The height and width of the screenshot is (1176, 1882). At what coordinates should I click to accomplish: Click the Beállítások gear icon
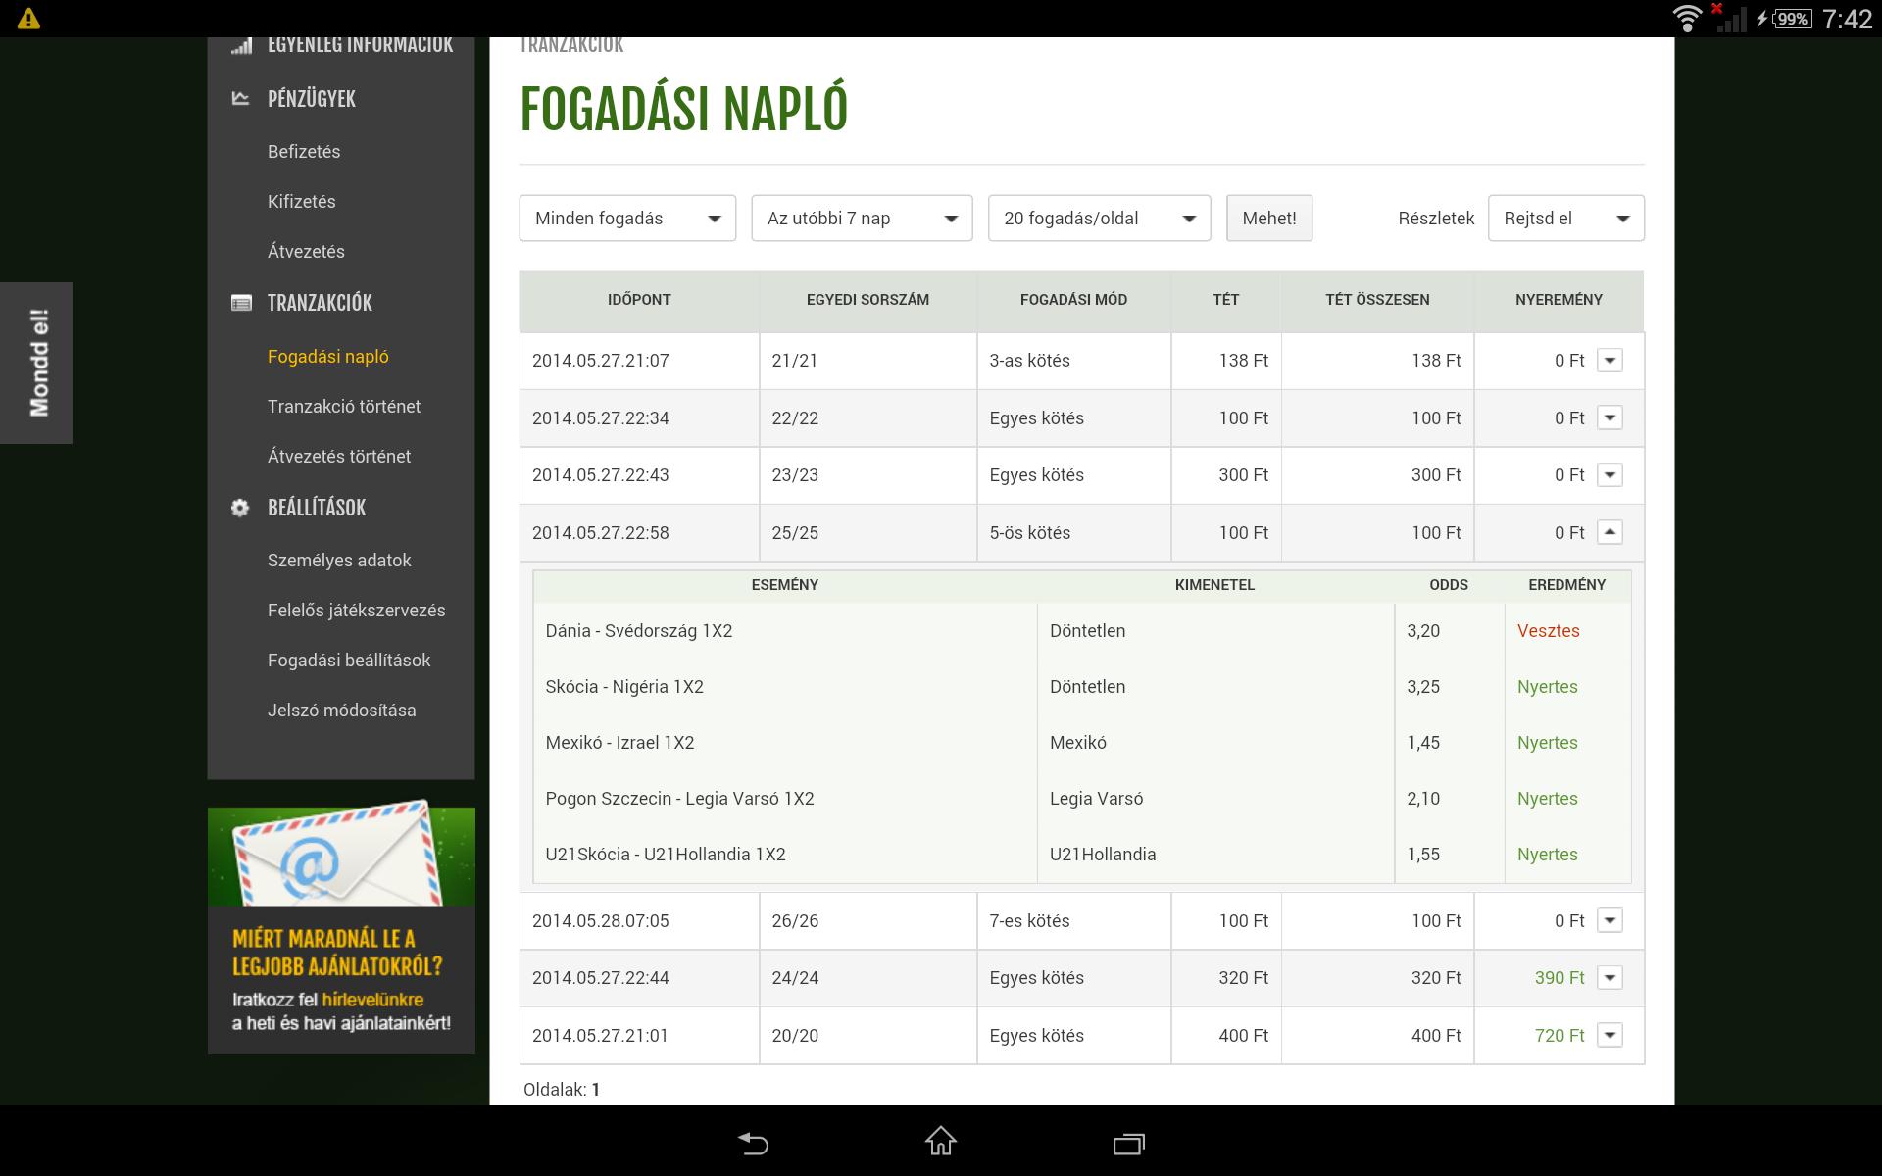[240, 508]
